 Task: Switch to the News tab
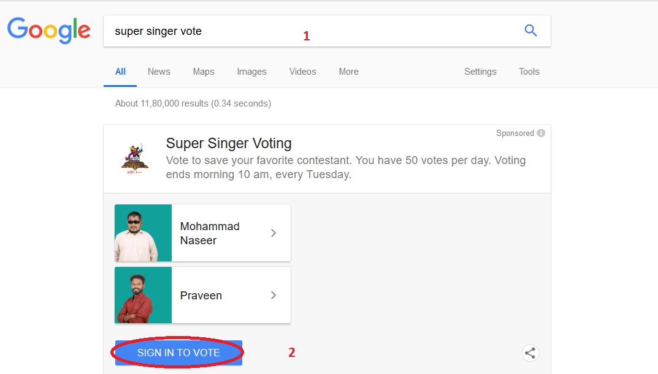pos(159,72)
